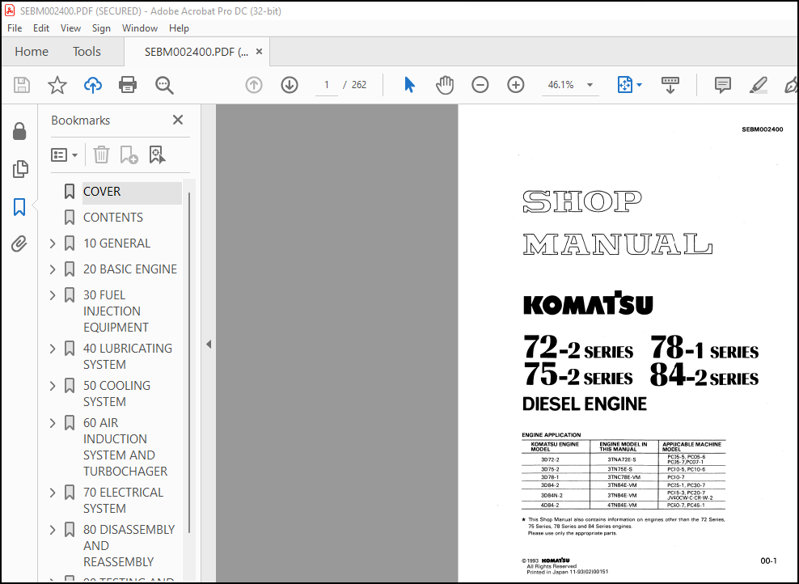Click the 3TNA72E-S engine model cell
Image resolution: width=799 pixels, height=584 pixels.
pos(622,459)
